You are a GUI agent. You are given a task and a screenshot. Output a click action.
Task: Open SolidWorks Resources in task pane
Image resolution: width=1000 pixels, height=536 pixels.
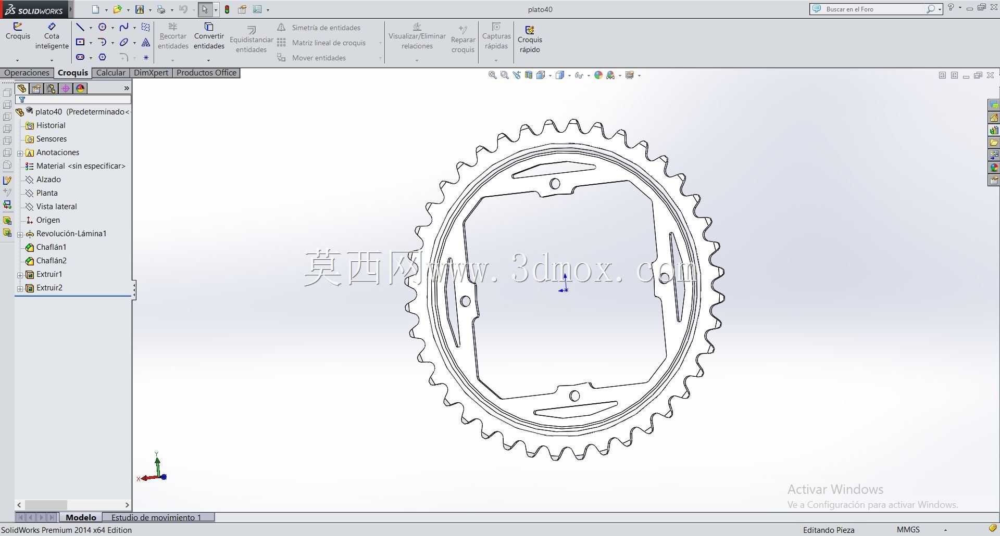click(x=994, y=118)
